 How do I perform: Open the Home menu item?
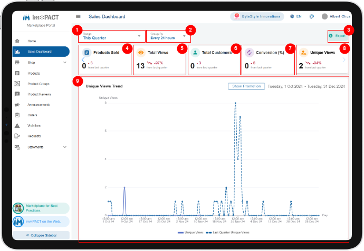coord(41,41)
